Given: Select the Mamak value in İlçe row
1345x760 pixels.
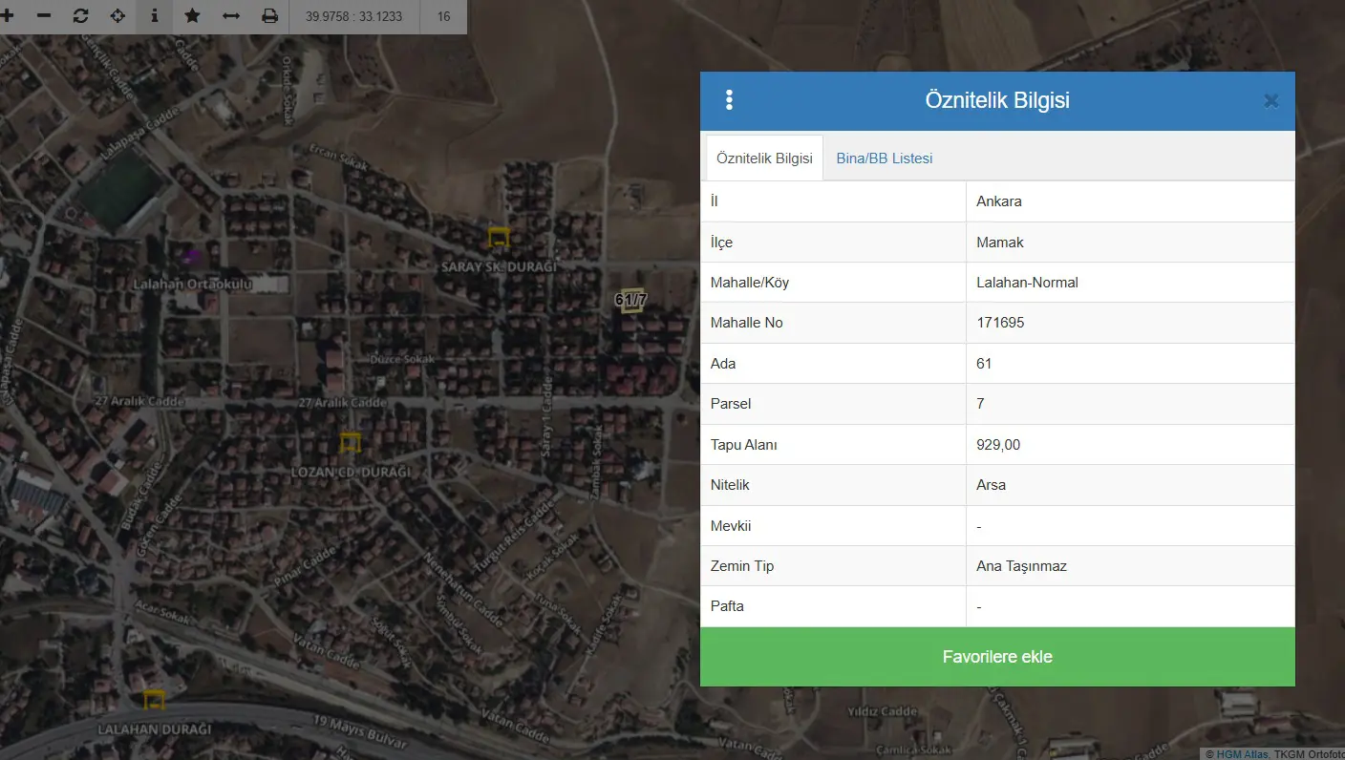Looking at the screenshot, I should (x=1000, y=243).
